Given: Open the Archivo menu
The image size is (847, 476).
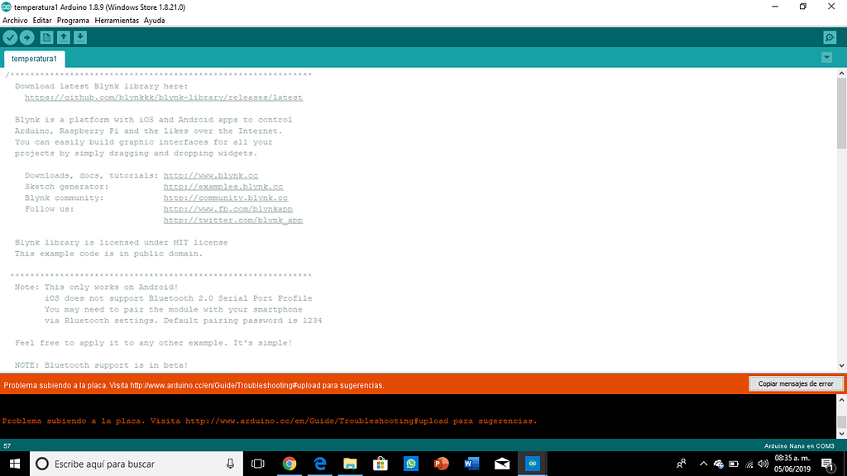Looking at the screenshot, I should click(x=15, y=20).
